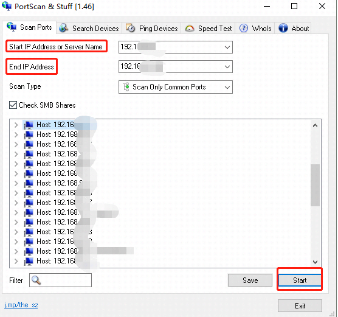The height and width of the screenshot is (317, 338).
Task: Open the End IP Address dropdown arrow
Action: 227,67
